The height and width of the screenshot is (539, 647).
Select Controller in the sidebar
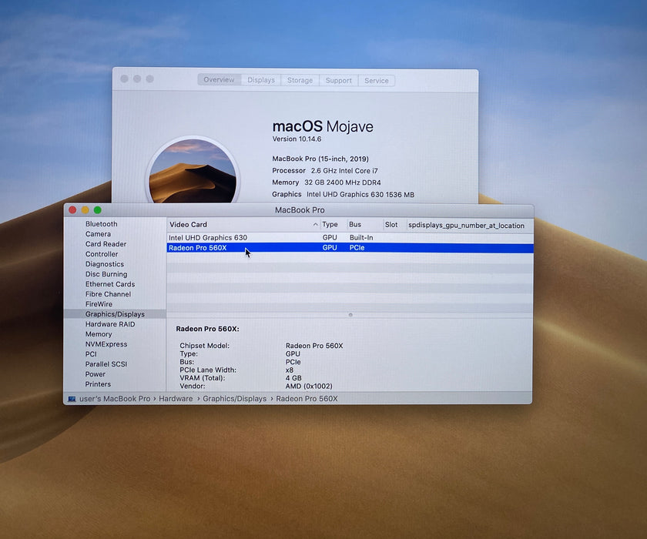102,254
